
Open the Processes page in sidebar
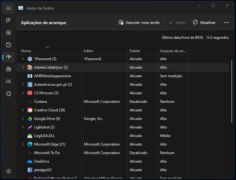[9, 20]
